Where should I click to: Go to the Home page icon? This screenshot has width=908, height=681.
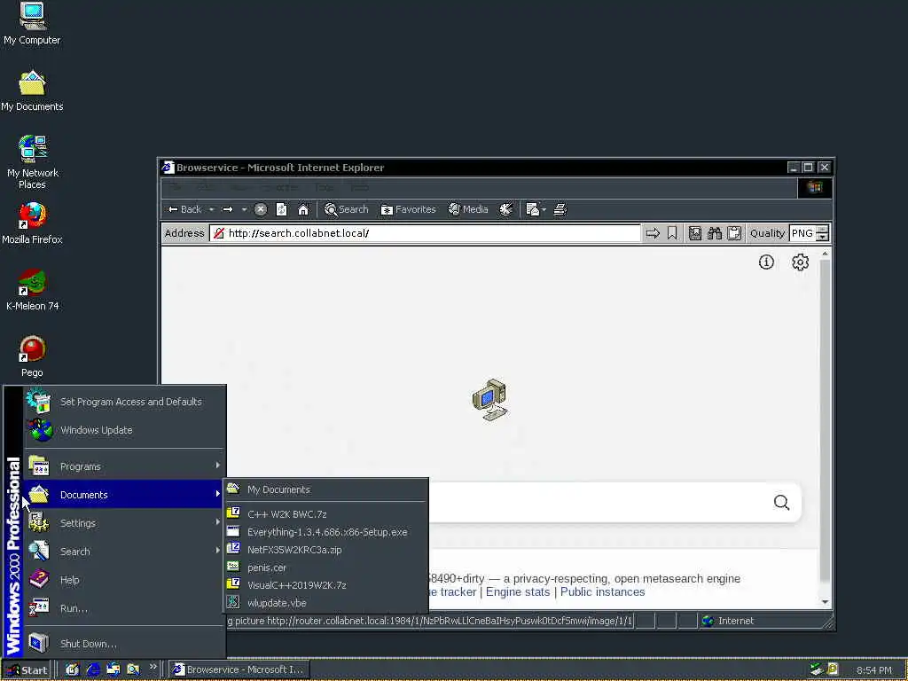point(303,209)
